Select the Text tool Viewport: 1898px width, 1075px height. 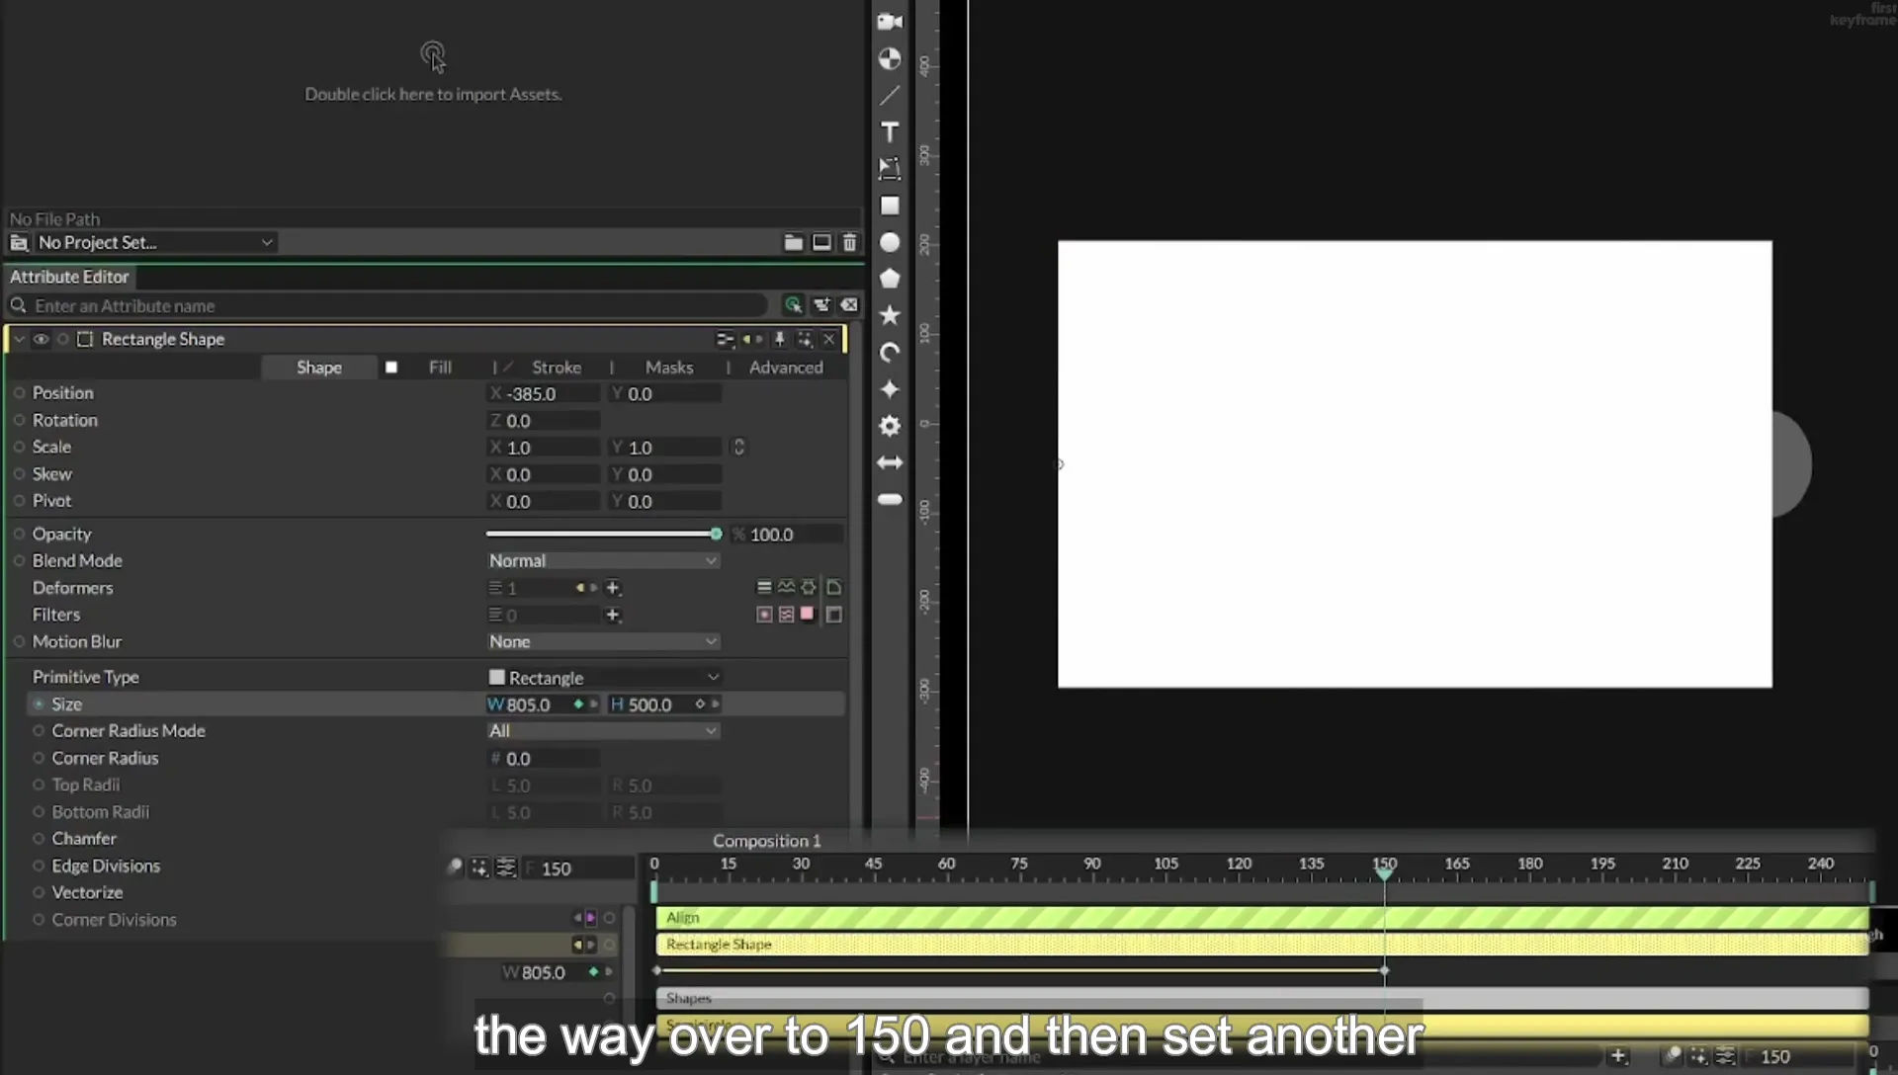click(890, 131)
